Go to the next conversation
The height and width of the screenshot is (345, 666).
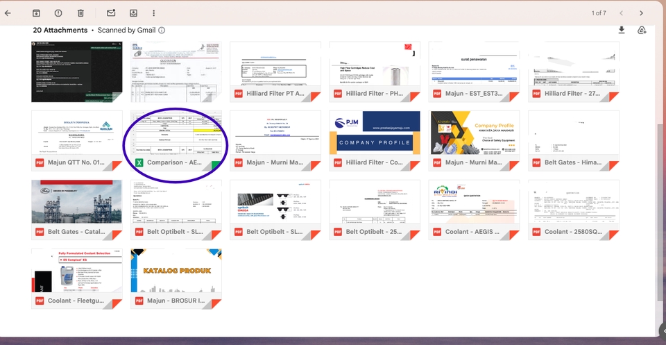(x=641, y=13)
